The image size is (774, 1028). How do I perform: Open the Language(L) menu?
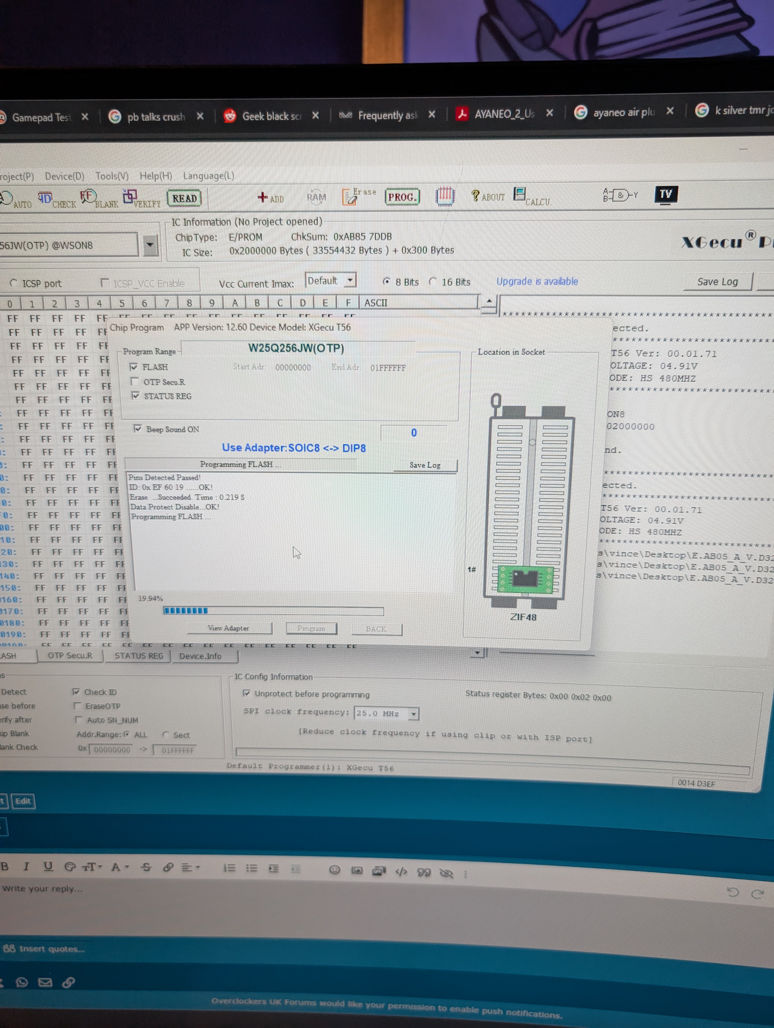pyautogui.click(x=209, y=175)
